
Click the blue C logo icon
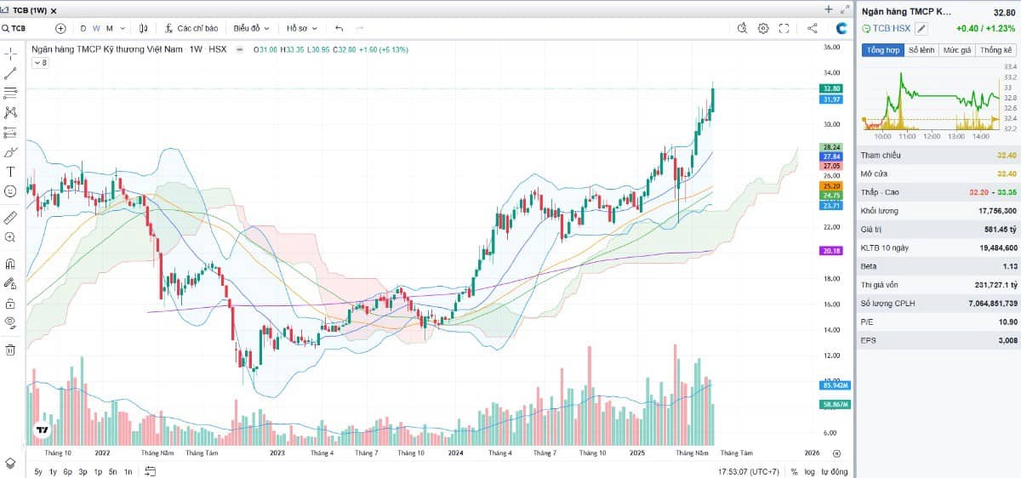841,28
